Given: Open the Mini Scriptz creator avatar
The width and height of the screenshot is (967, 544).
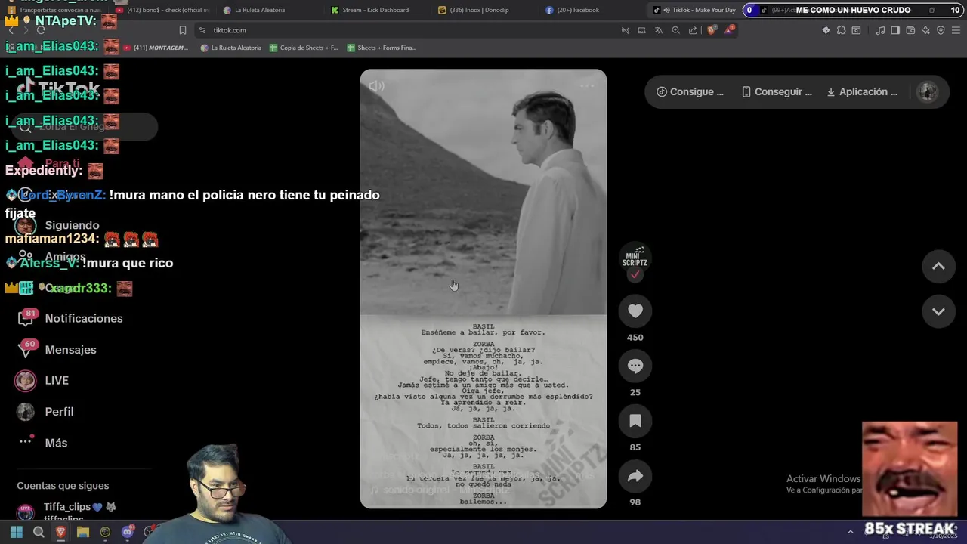Looking at the screenshot, I should click(x=635, y=259).
